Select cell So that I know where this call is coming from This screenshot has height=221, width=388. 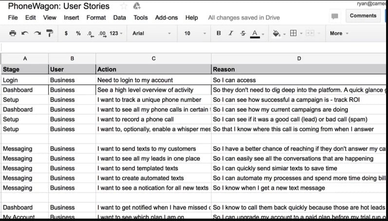[299, 129]
